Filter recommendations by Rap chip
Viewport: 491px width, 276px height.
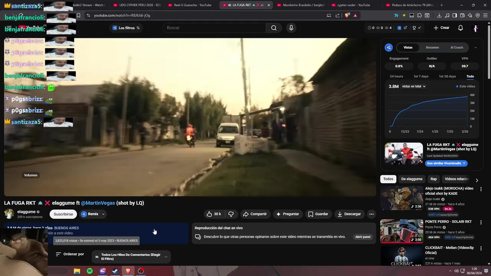click(433, 179)
